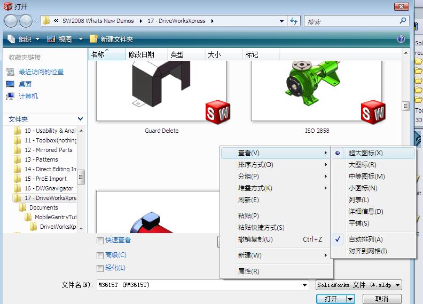The width and height of the screenshot is (423, 304).
Task: Click the refresh button beside address bar
Action: 294,21
